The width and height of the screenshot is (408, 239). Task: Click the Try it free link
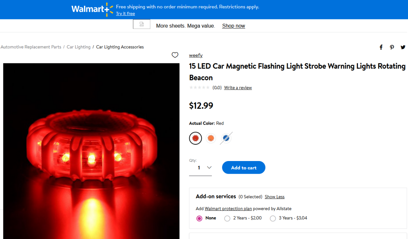125,14
